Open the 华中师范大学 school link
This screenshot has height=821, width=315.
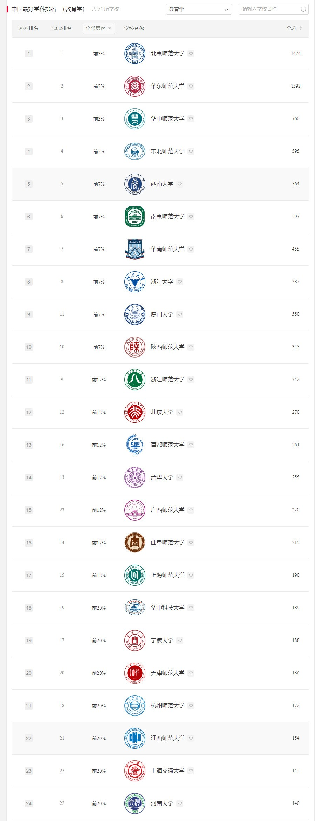click(167, 119)
